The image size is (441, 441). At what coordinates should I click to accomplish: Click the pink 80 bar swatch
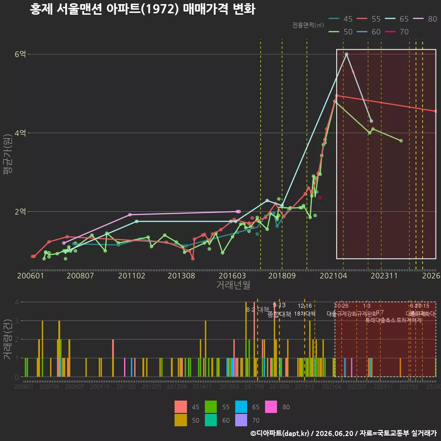click(x=271, y=407)
